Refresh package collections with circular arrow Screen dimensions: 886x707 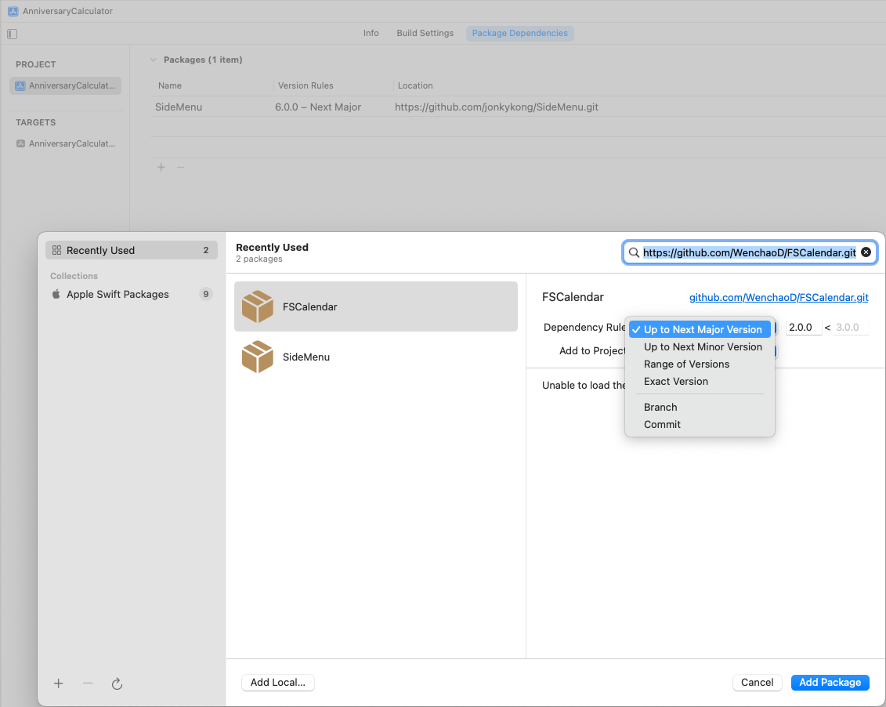pyautogui.click(x=117, y=683)
